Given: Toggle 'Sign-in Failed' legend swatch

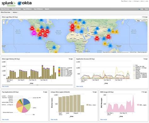Looking at the screenshot, I should point(59,69).
